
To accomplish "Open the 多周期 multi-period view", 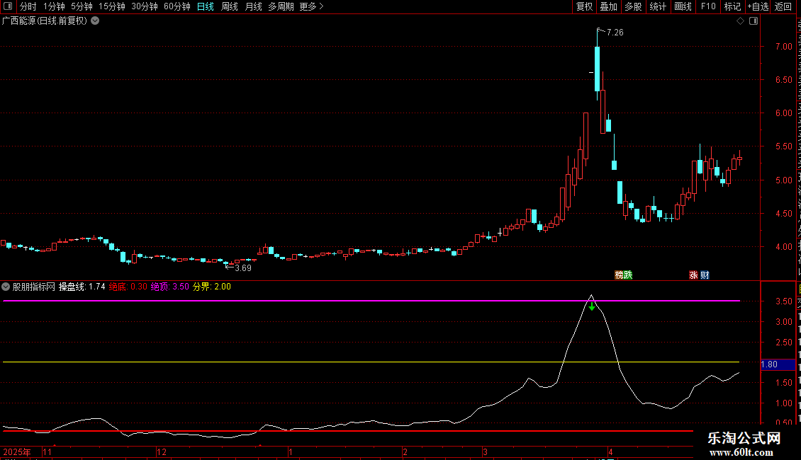I will (281, 6).
